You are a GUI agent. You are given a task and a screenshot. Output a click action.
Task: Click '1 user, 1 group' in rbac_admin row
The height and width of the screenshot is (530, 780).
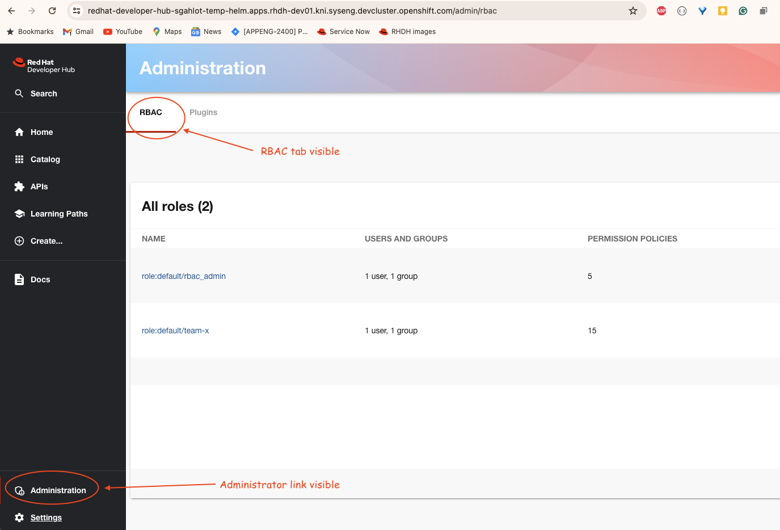(391, 276)
